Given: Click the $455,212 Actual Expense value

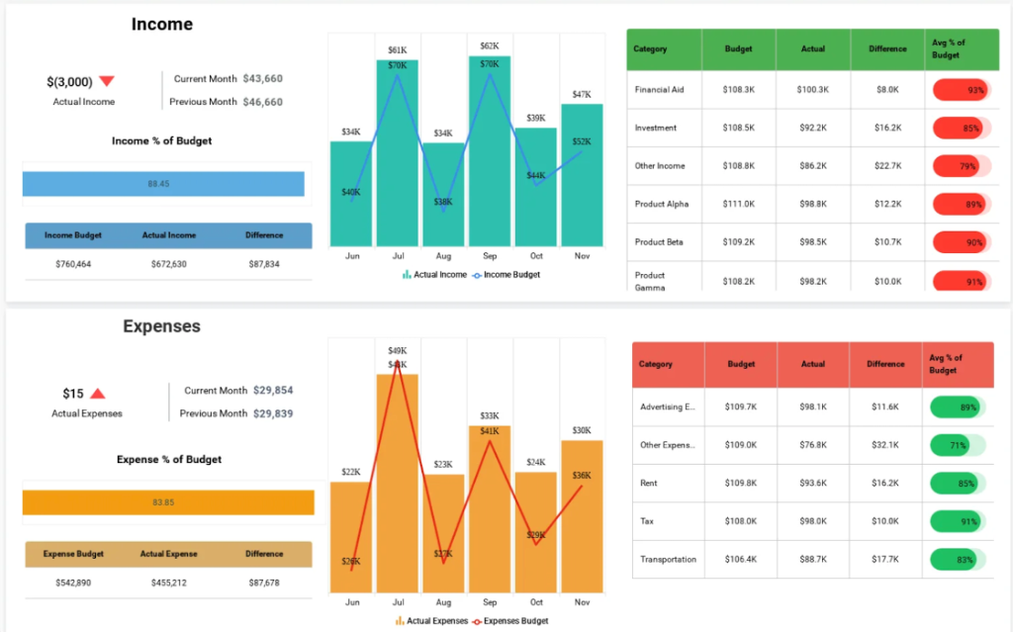Looking at the screenshot, I should (168, 583).
